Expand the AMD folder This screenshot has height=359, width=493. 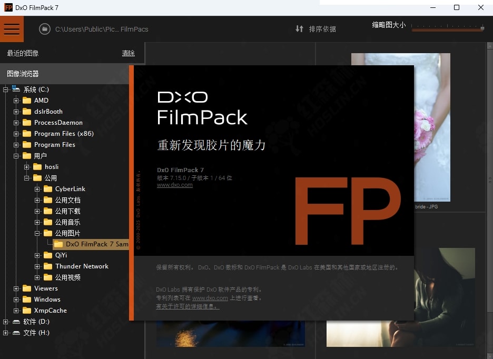[16, 101]
